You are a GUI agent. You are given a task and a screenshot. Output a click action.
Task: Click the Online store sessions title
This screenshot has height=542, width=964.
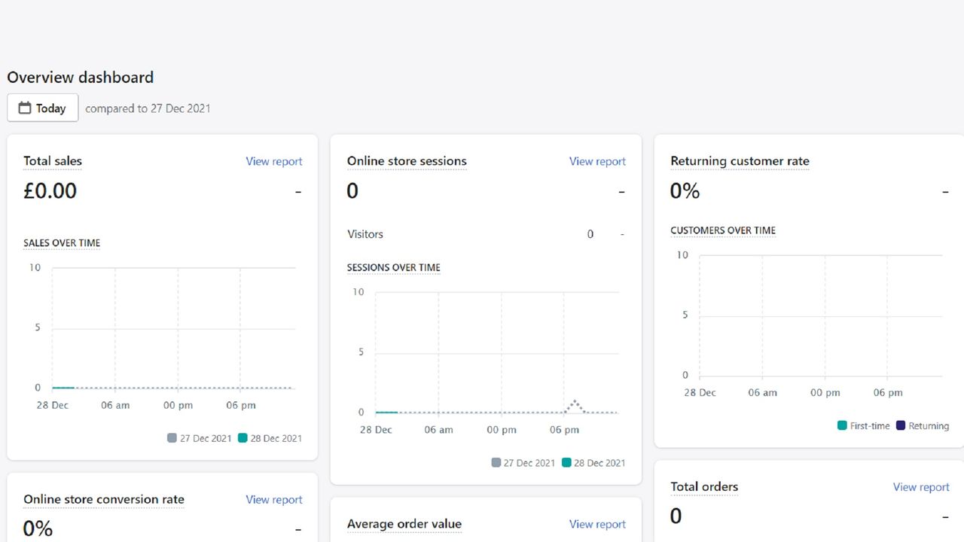407,161
